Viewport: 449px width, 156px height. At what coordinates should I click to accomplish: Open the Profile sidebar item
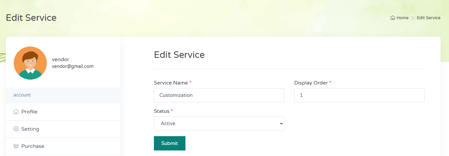tap(29, 112)
